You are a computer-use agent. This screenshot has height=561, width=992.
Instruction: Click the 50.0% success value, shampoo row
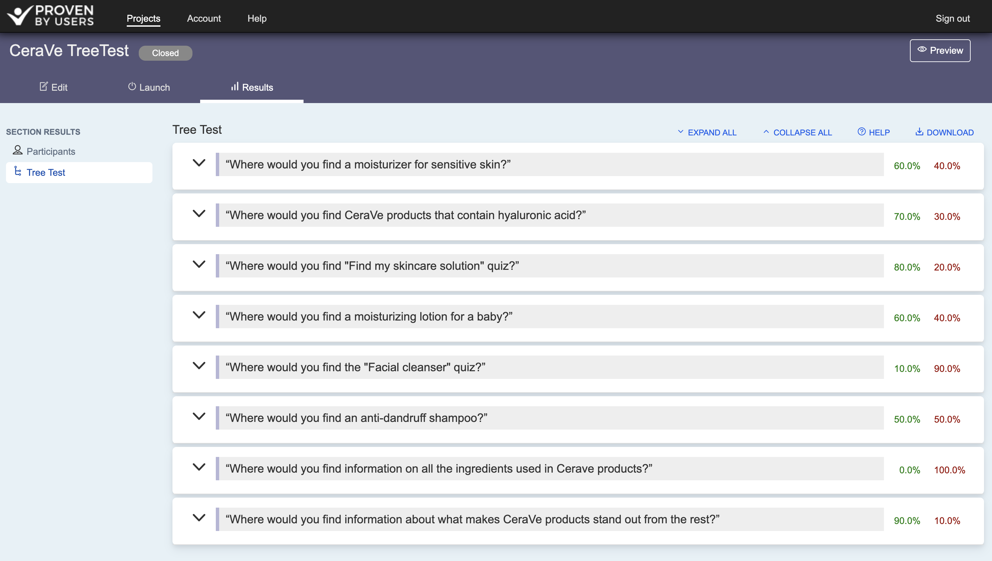907,420
